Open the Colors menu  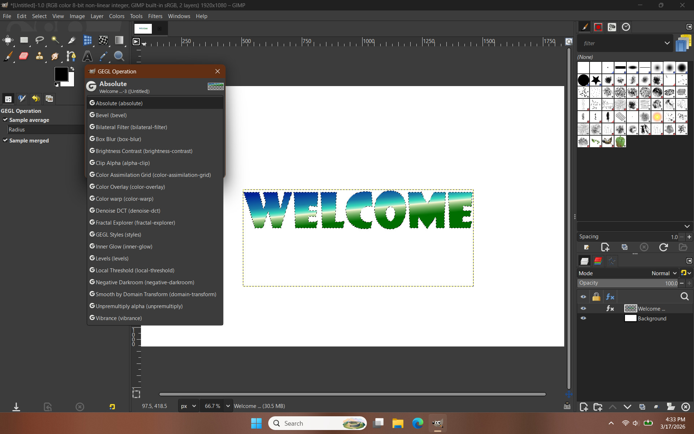pos(116,16)
